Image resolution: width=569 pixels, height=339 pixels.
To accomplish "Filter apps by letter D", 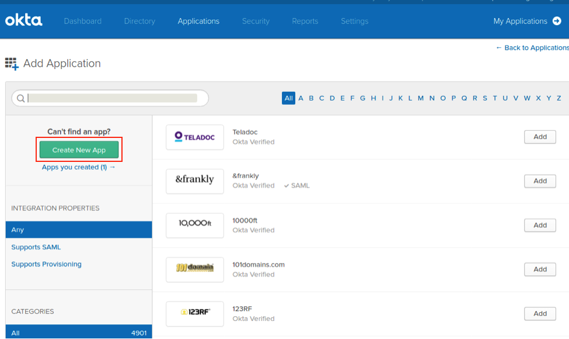I will tap(332, 98).
